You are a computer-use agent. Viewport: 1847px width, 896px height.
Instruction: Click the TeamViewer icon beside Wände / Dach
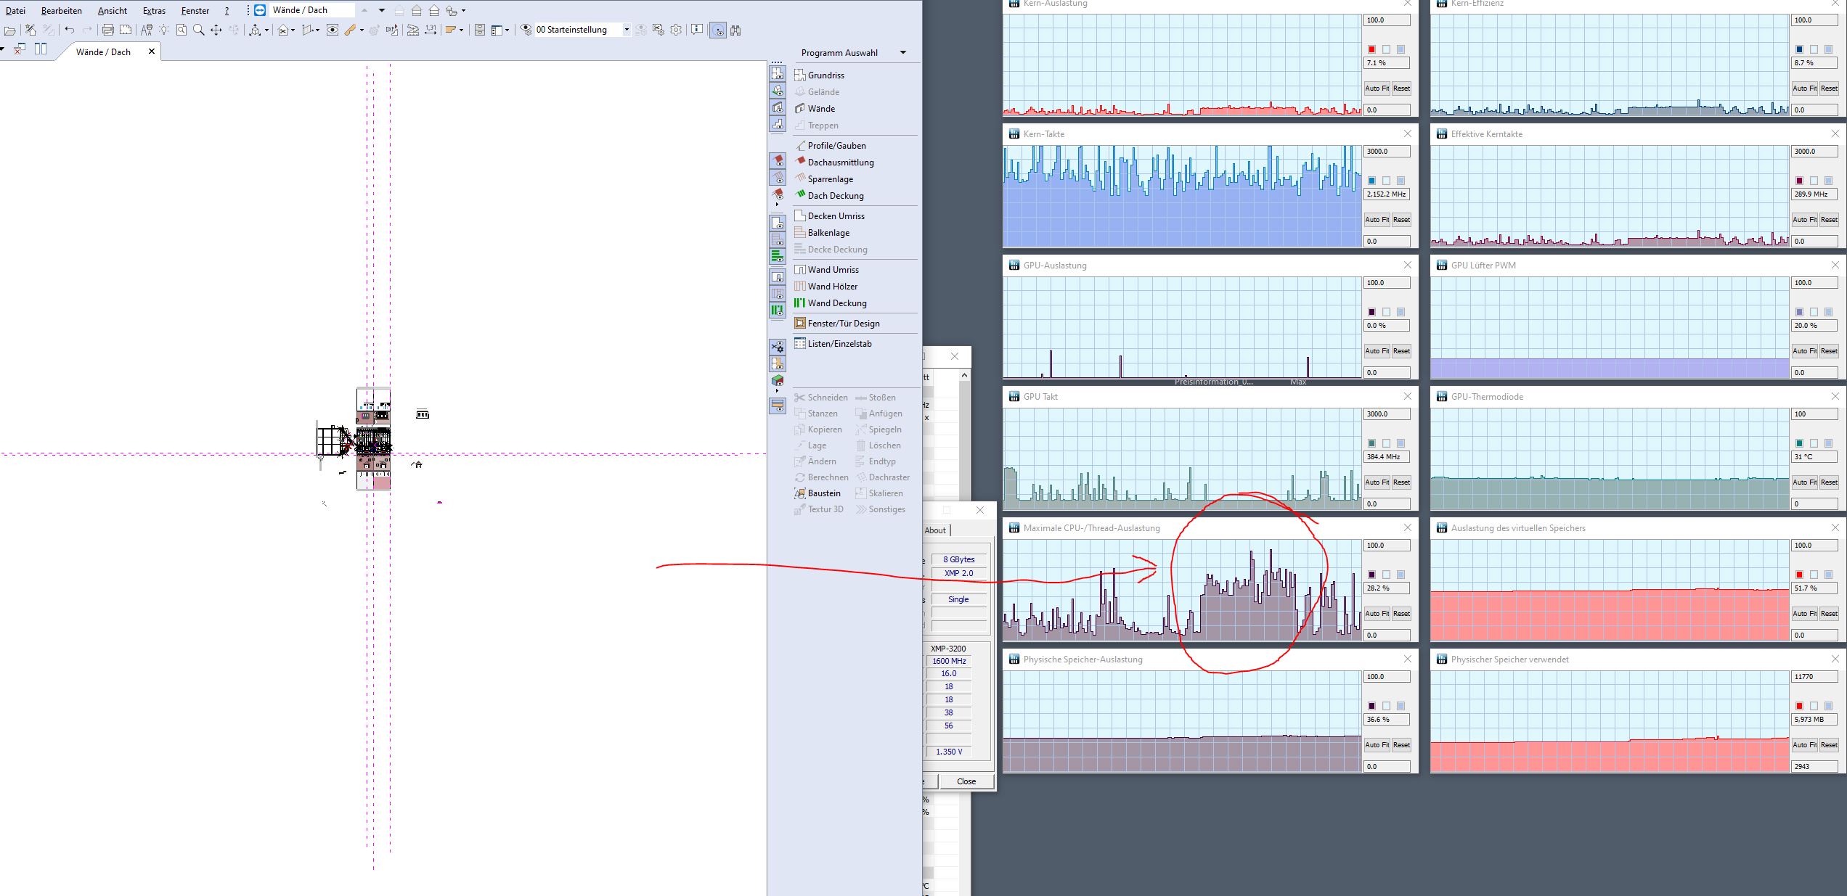click(260, 10)
